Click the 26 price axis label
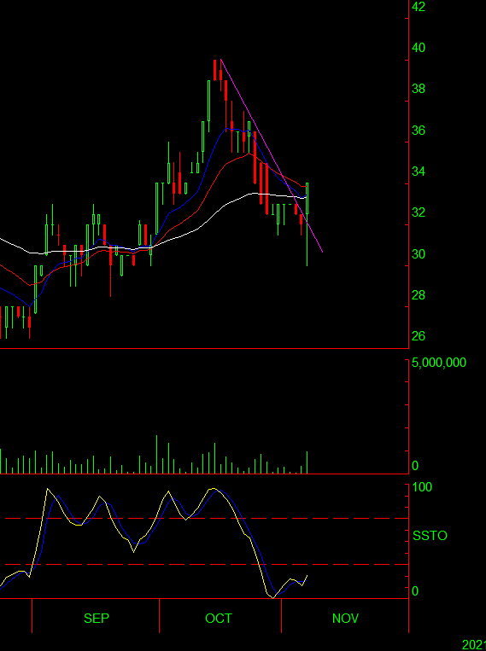 click(419, 336)
